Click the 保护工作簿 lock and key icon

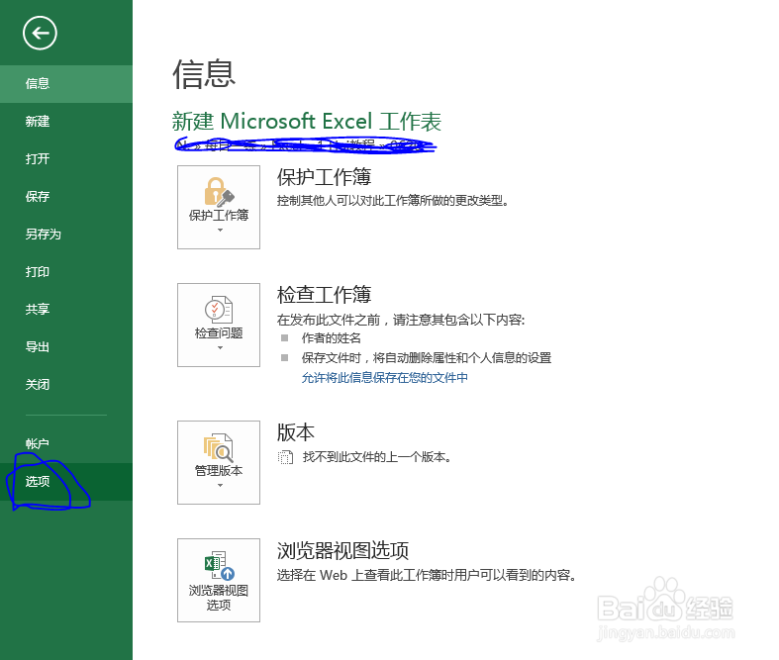click(x=219, y=191)
